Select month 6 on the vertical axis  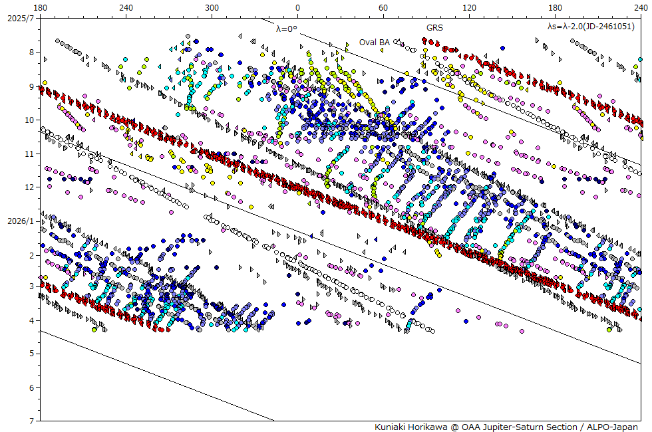[x=31, y=387]
